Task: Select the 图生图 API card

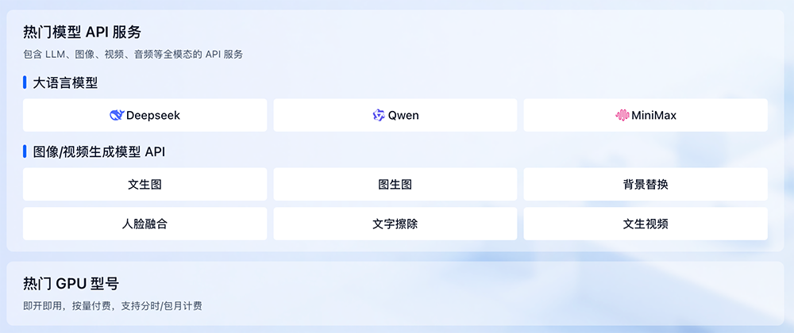Action: 395,184
